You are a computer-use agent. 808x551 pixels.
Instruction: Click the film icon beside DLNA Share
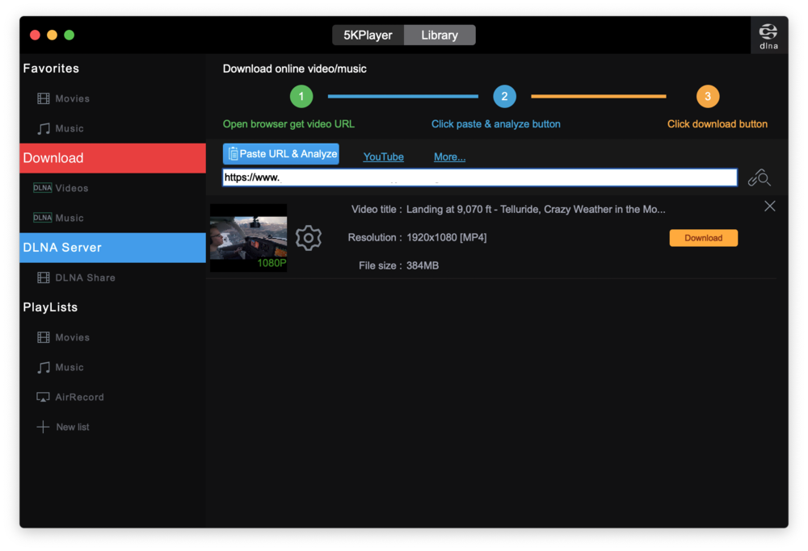[x=44, y=278]
